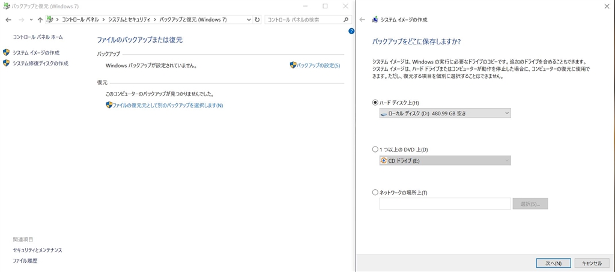The height and width of the screenshot is (272, 615).
Task: Close the システム イメージの作成 wizard
Action: (607, 5)
